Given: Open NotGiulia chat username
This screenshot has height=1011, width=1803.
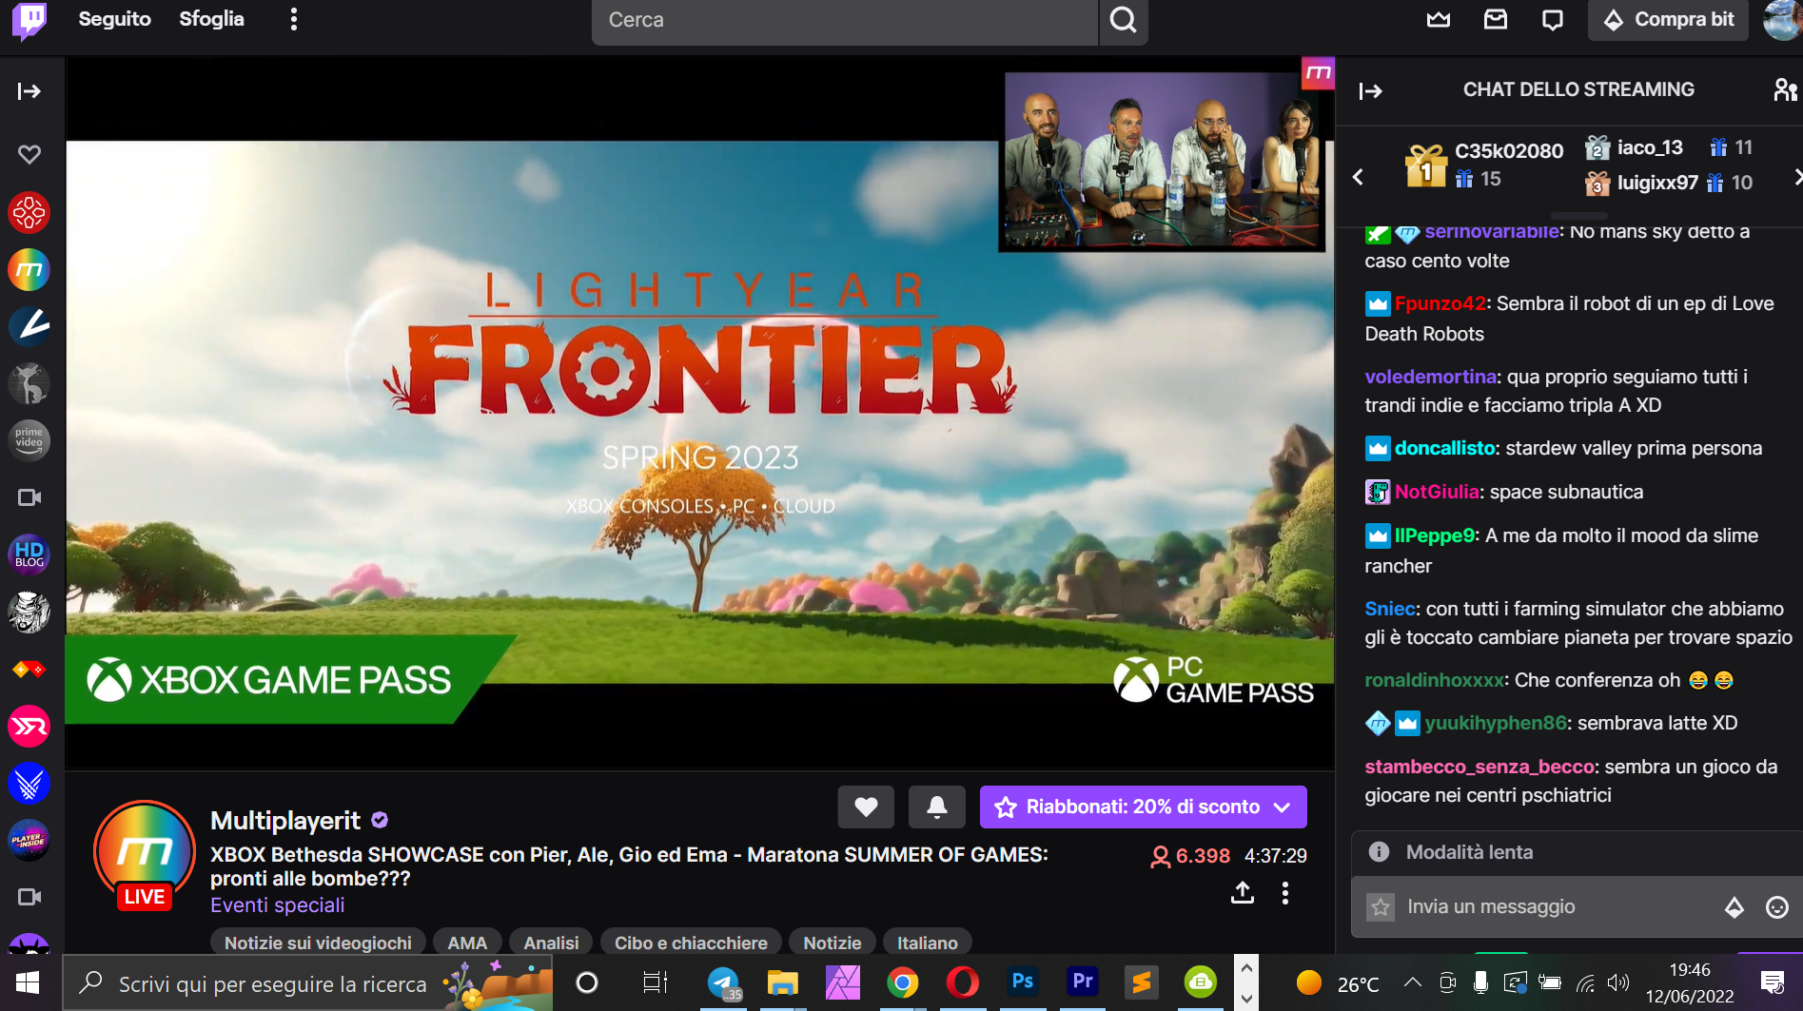Looking at the screenshot, I should point(1437,492).
